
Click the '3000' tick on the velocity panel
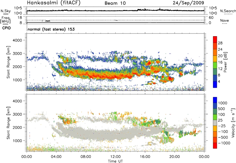17,114
